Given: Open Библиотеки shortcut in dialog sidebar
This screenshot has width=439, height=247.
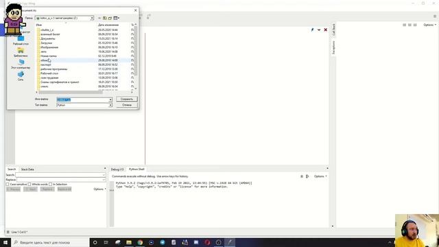Looking at the screenshot, I should [21, 52].
